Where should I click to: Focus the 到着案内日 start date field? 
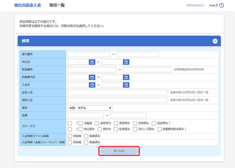(x=78, y=77)
